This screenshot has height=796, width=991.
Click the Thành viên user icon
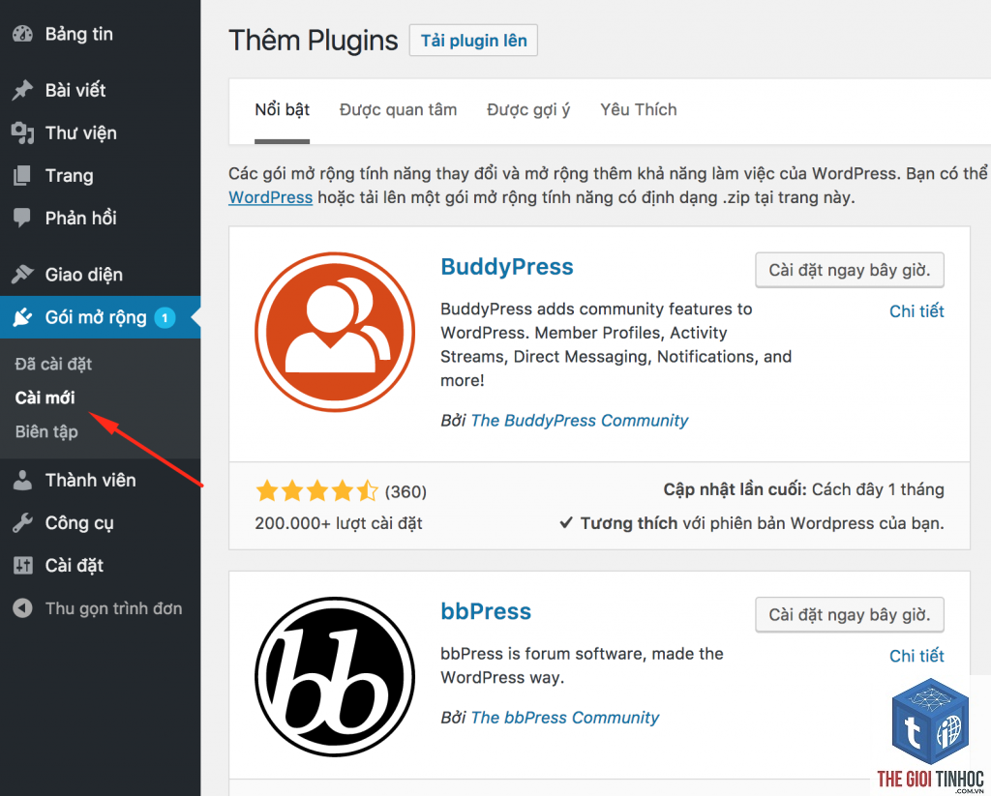point(22,480)
